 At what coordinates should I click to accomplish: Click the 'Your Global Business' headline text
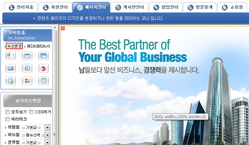coord(133,57)
